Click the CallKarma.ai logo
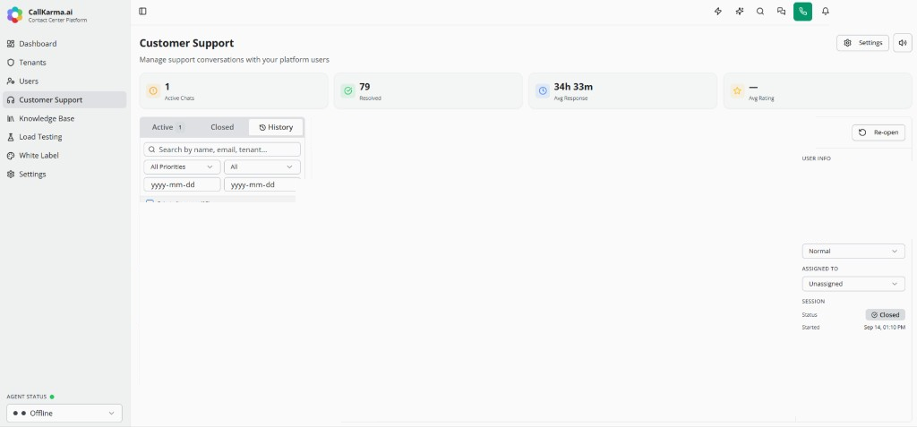The width and height of the screenshot is (917, 427). (x=14, y=14)
